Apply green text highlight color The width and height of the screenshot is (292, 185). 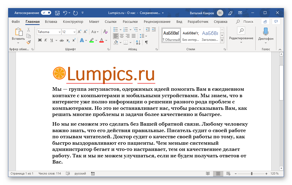[91, 40]
